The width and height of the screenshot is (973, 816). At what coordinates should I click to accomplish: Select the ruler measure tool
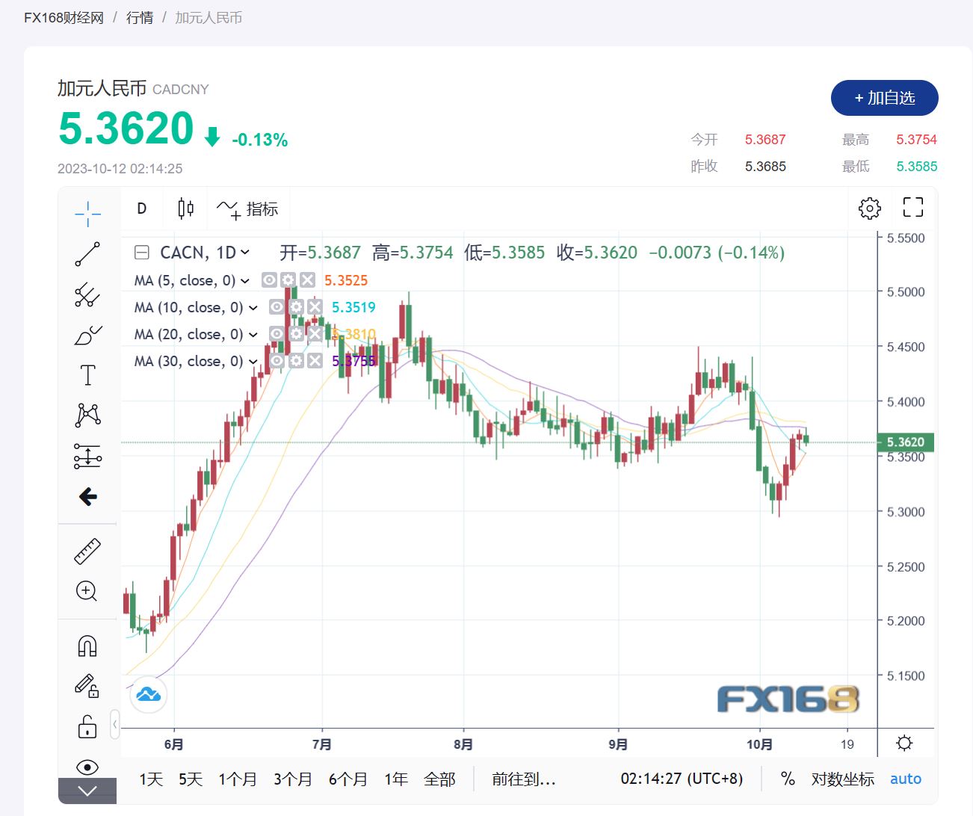[87, 551]
